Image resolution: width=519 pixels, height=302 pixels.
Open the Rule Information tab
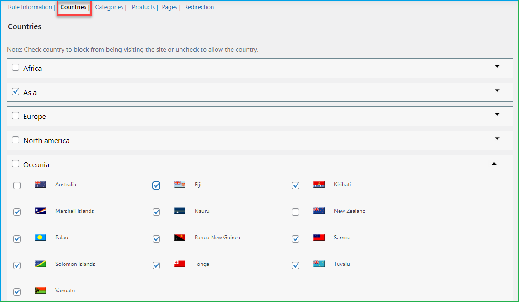(29, 7)
